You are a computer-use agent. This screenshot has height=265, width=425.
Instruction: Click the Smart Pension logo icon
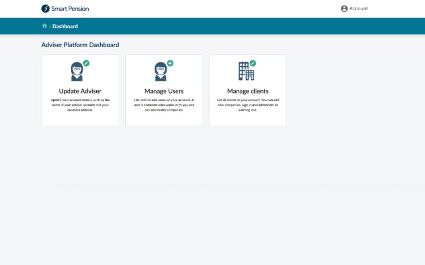click(45, 9)
